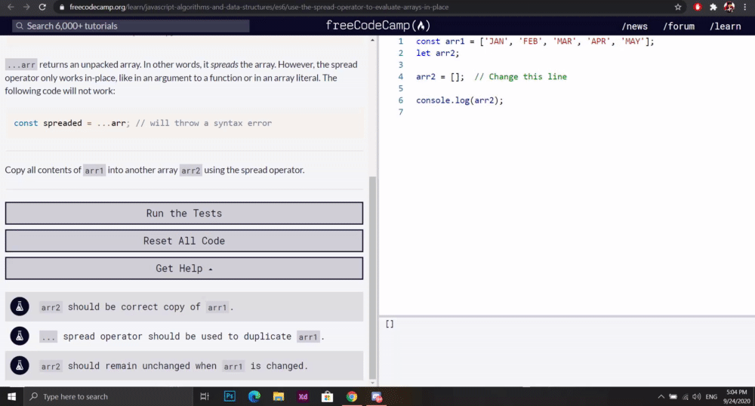Click code line 'console.log(arr2);'
The width and height of the screenshot is (755, 406).
(459, 100)
